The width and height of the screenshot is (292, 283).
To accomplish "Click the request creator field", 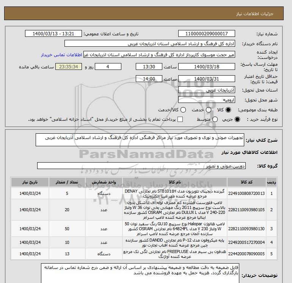I will (159, 55).
